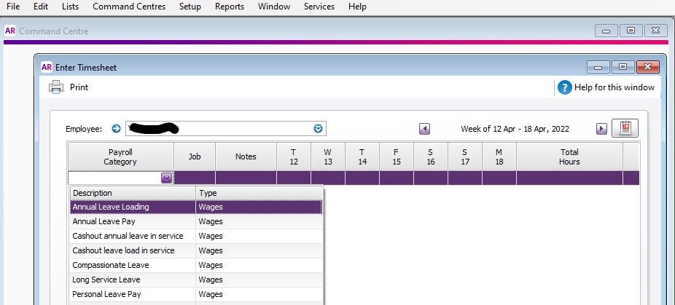The image size is (675, 305).
Task: Go to next week arrow
Action: tap(601, 129)
